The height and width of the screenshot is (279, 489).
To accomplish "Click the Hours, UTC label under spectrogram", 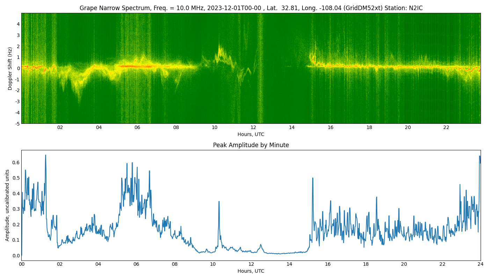I will 251,134.
